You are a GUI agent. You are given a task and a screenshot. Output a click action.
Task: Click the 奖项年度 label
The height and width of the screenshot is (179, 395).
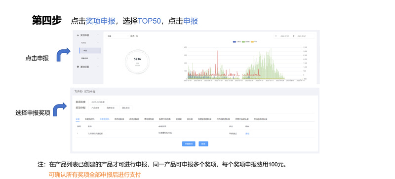80,102
